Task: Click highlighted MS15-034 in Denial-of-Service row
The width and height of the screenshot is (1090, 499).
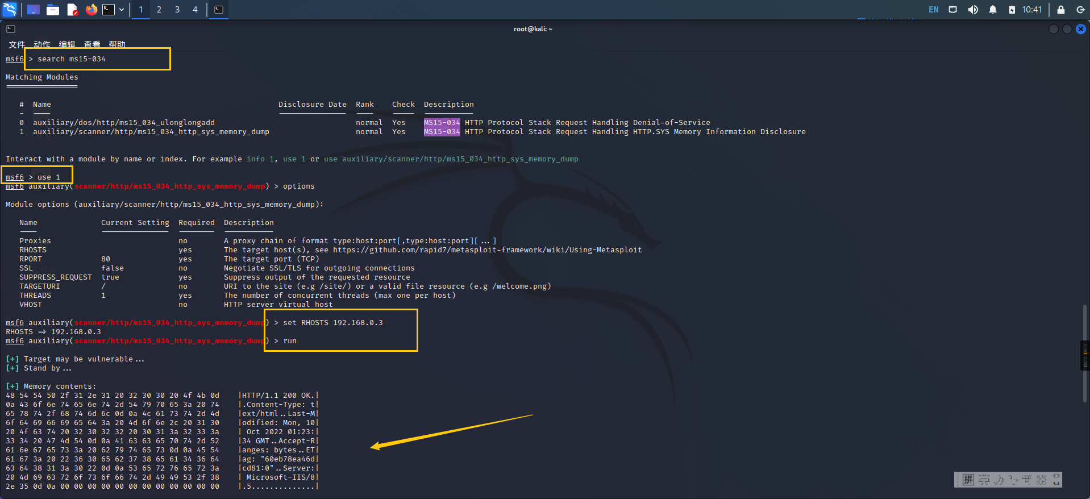Action: [442, 123]
